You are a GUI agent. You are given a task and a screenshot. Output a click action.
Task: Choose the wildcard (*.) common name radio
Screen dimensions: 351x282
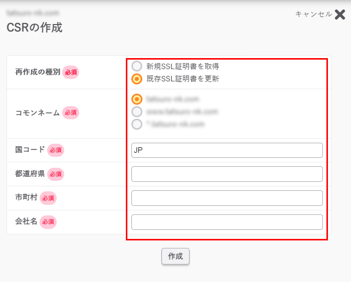pyautogui.click(x=137, y=124)
